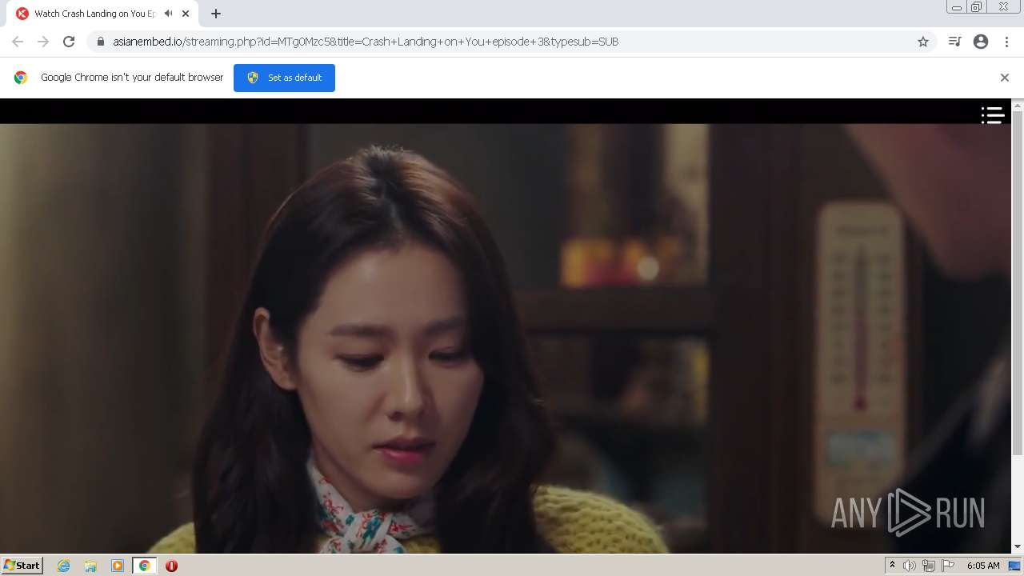The width and height of the screenshot is (1024, 576).
Task: Bookmark this page with star icon
Action: tap(923, 42)
